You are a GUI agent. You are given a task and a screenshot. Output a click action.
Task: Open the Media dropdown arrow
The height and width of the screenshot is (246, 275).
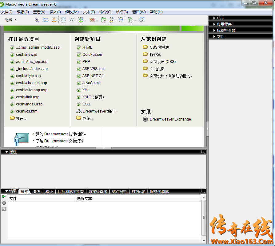[x=97, y=20]
